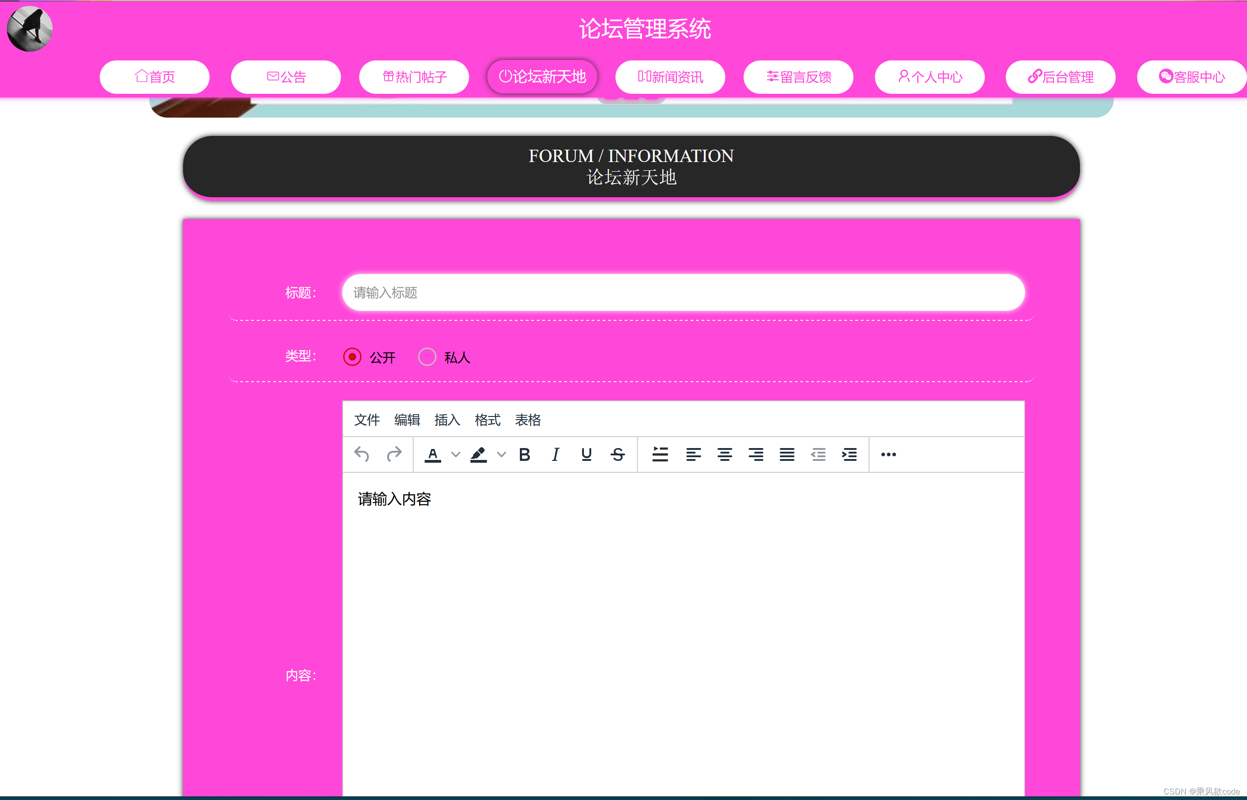The height and width of the screenshot is (800, 1247).
Task: Open the highlight color dropdown arrow
Action: tap(501, 454)
